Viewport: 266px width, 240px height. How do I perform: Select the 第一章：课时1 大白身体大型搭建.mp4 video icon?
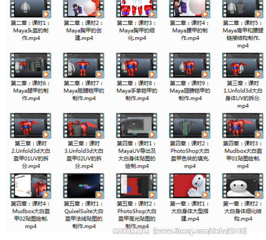coord(190,186)
